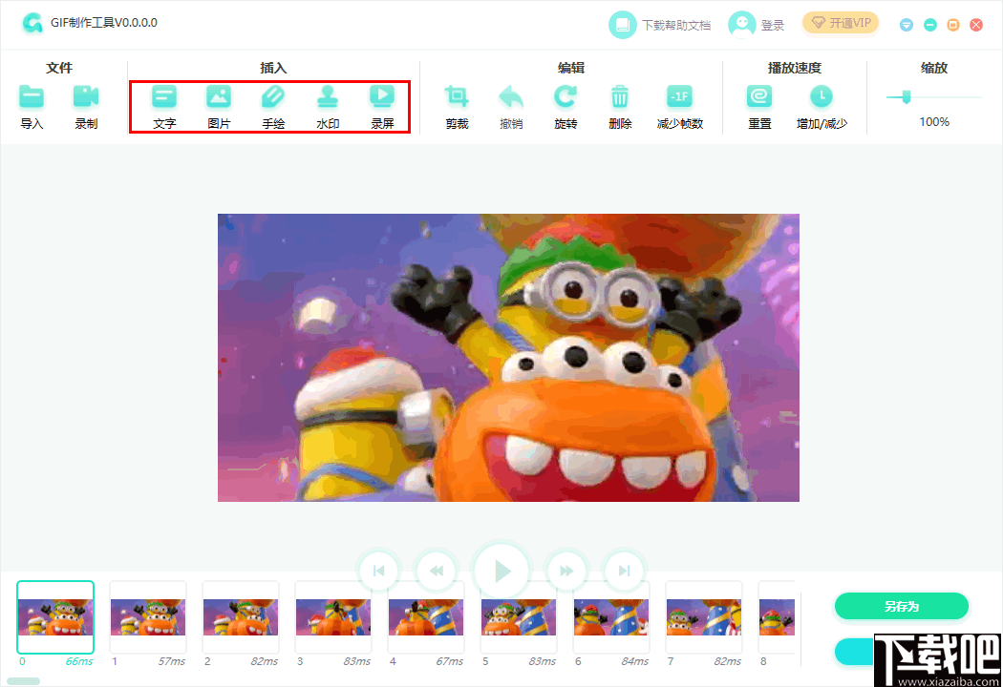Insert text with the 文字 tool
Image resolution: width=1003 pixels, height=687 pixels.
coord(164,97)
